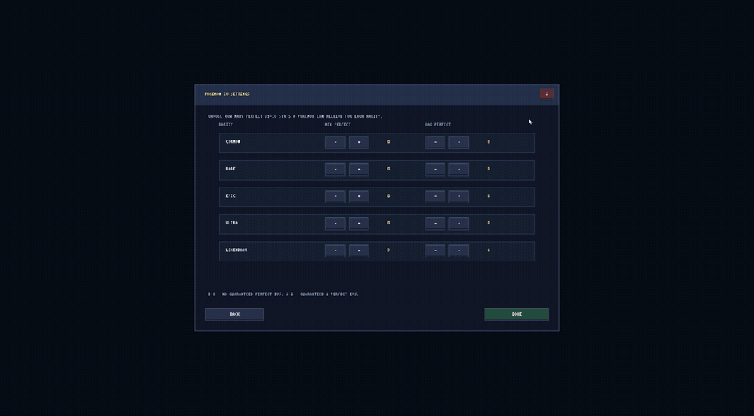Decrement Legendary max perfect value
The width and height of the screenshot is (754, 416).
(x=434, y=250)
